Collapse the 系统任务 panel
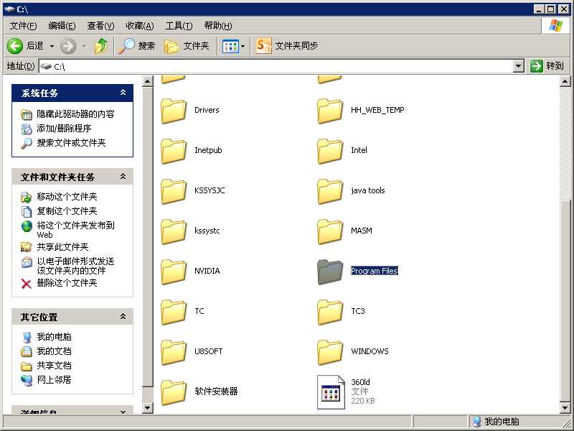 click(123, 93)
